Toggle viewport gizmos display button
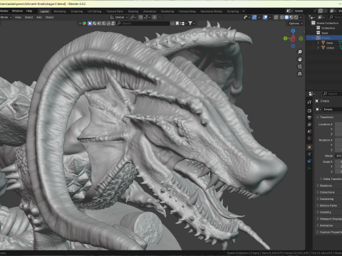The height and width of the screenshot is (256, 342). click(254, 17)
